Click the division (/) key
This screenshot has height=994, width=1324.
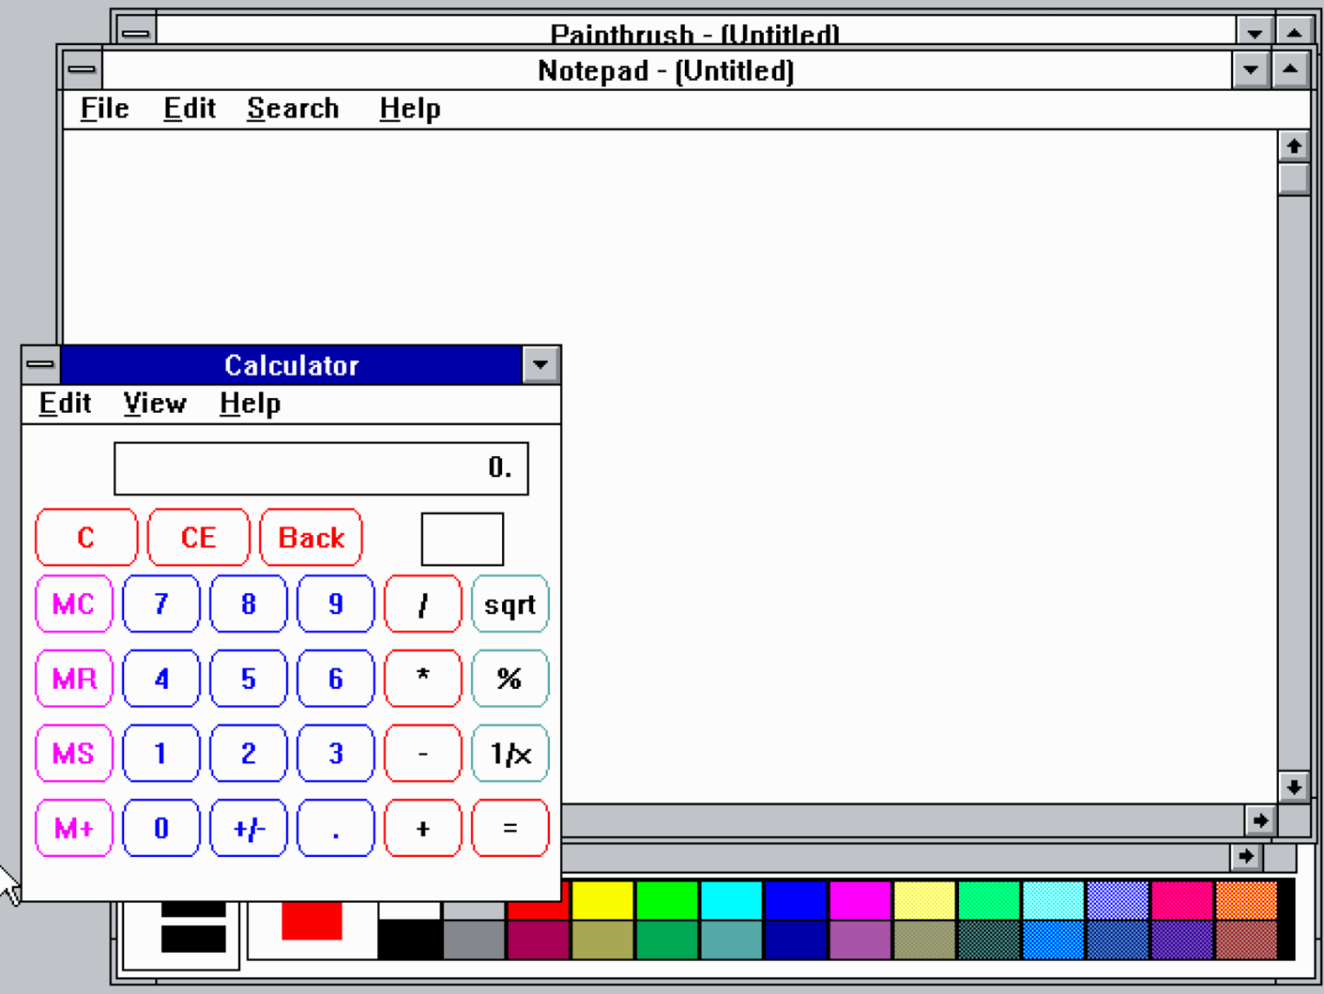422,604
